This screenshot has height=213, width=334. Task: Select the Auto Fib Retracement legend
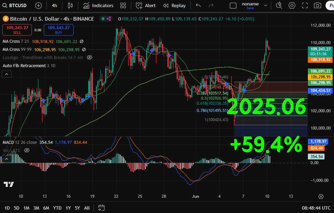point(29,65)
